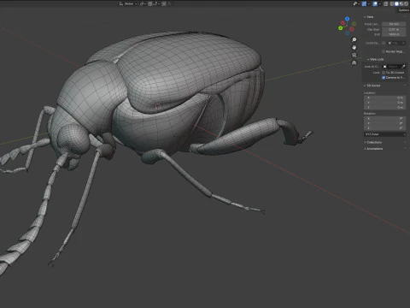The width and height of the screenshot is (410, 308).
Task: Click the red X axis gizmo ball
Action: (343, 23)
